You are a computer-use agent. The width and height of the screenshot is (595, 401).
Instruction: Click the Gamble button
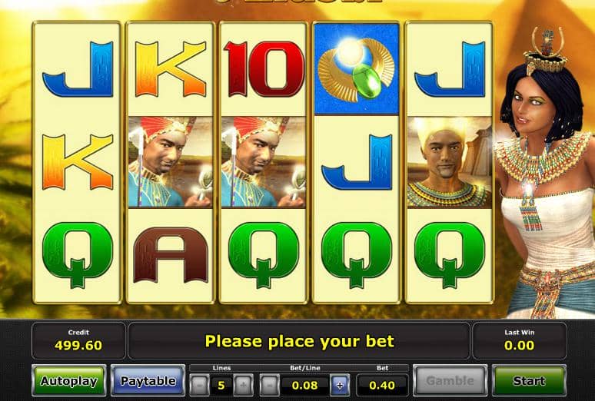pyautogui.click(x=450, y=380)
